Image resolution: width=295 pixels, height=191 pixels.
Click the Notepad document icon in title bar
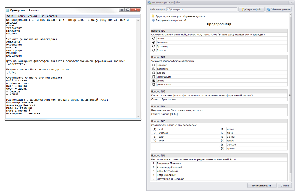pyautogui.click(x=8, y=10)
